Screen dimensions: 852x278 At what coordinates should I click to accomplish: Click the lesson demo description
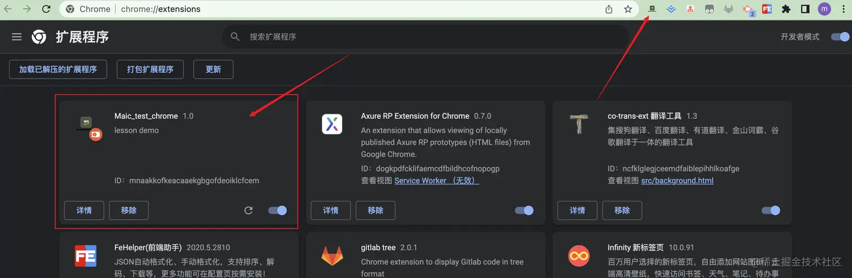point(136,130)
